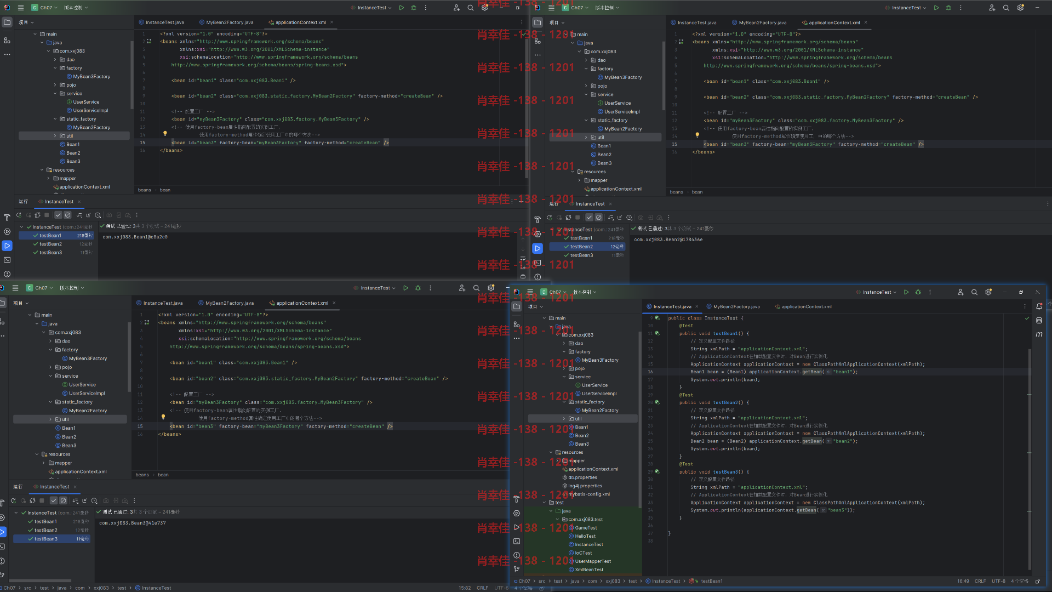1052x592 pixels.
Task: Click UTF-8 encoding in bottom-right status bar
Action: click(x=998, y=581)
